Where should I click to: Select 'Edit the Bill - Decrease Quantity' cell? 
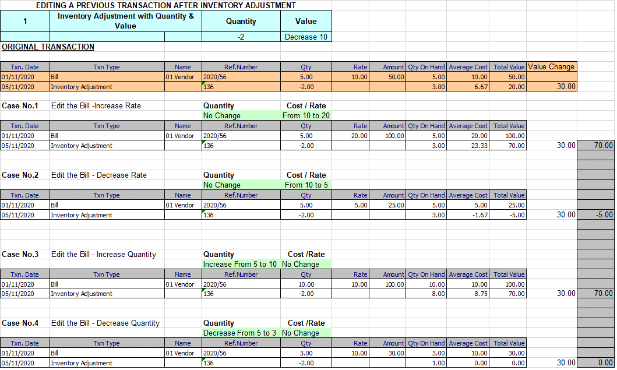[106, 323]
